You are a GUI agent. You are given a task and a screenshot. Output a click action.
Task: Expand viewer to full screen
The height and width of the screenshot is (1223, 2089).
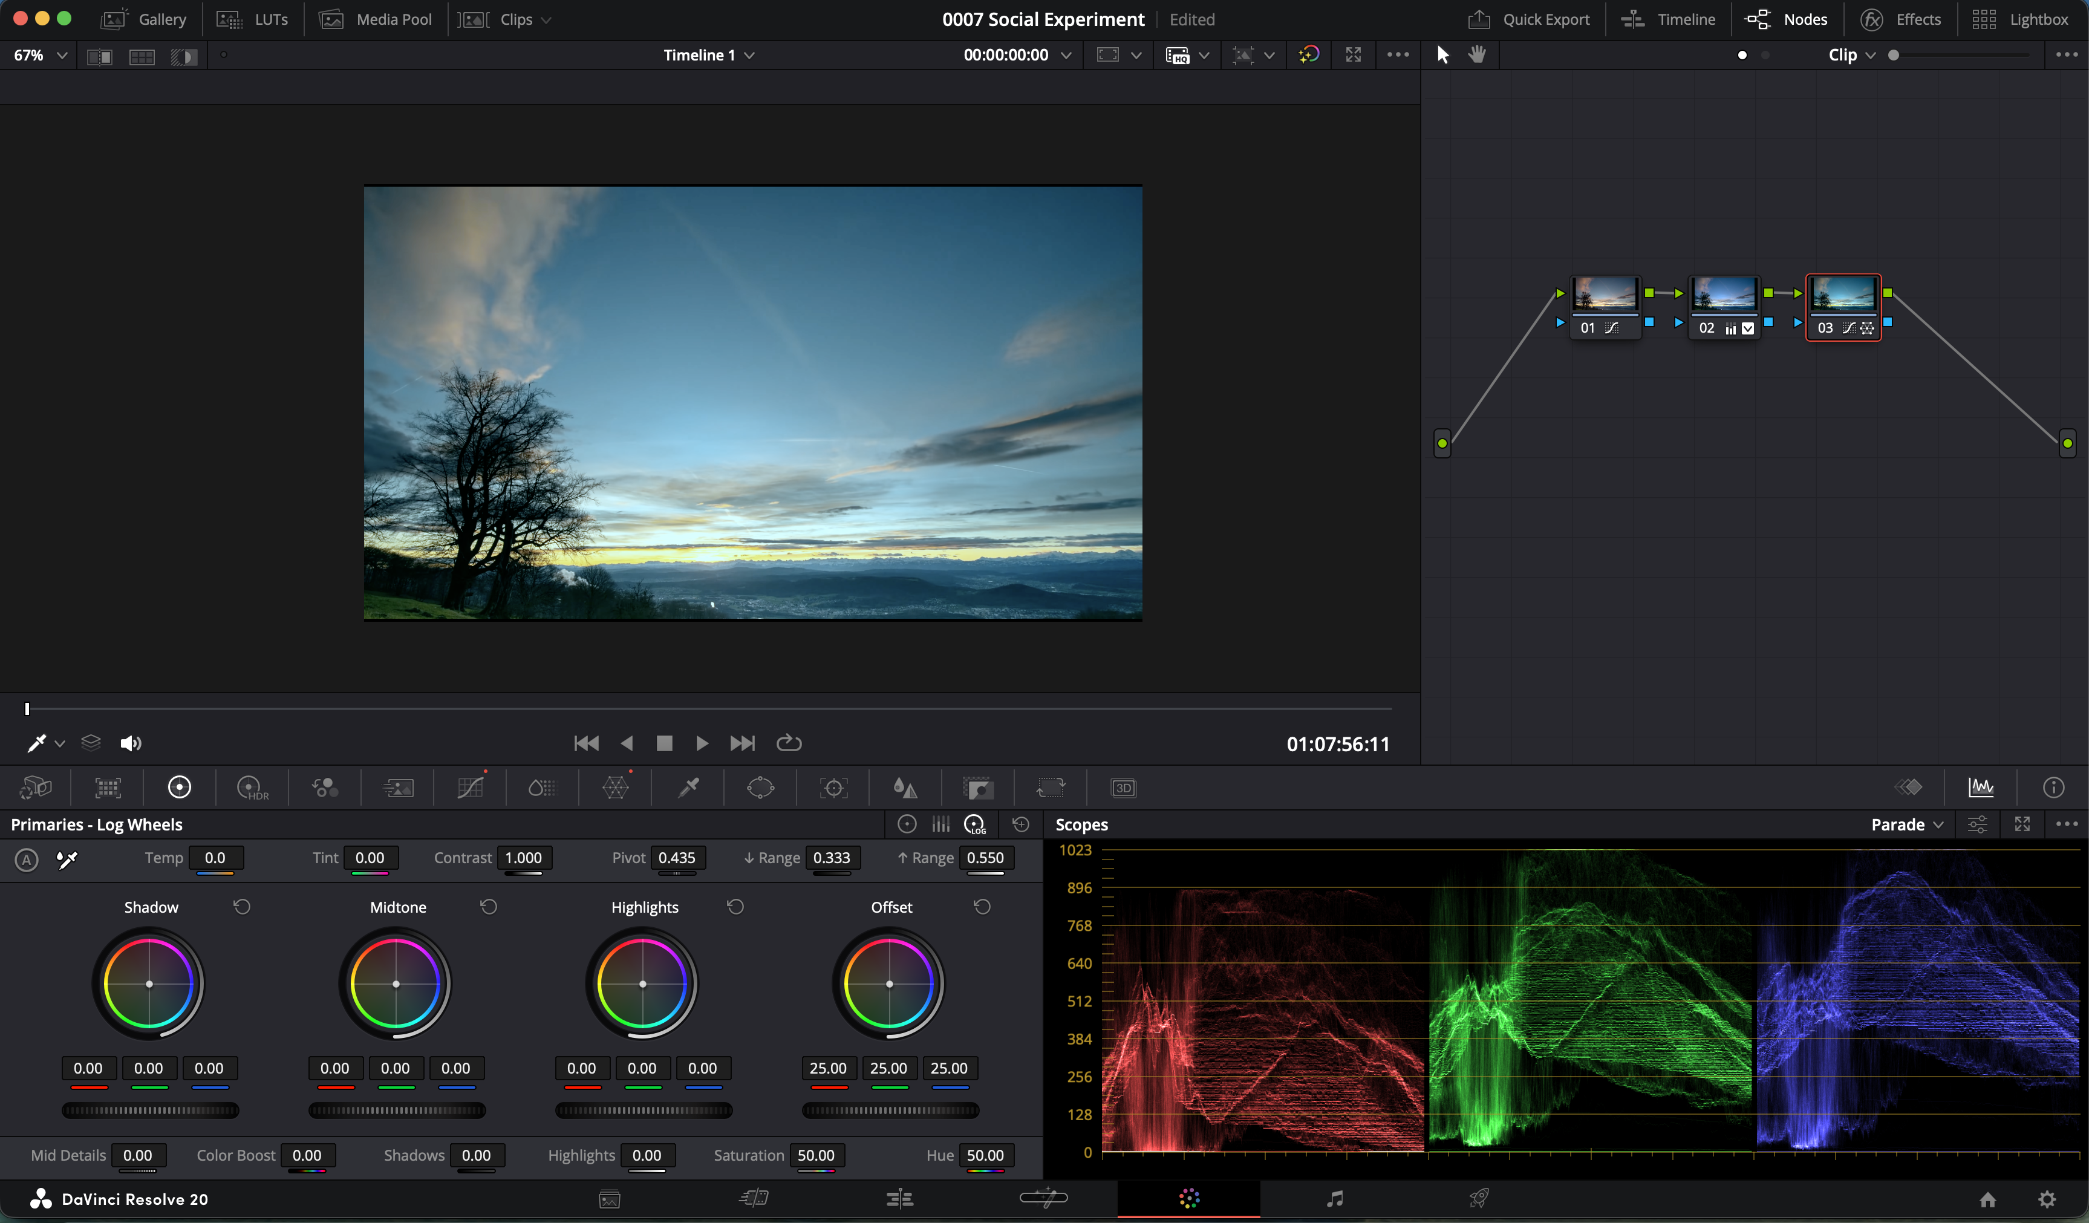[x=1353, y=54]
